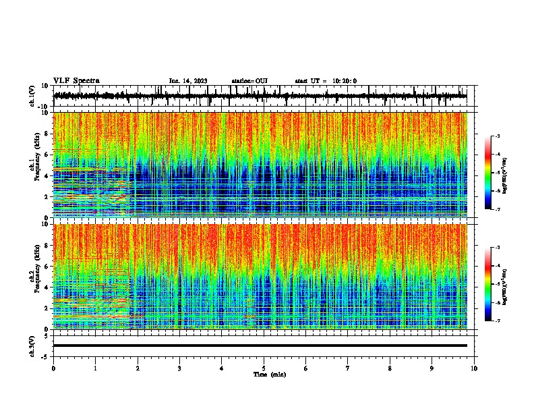534x413 pixels.
Task: Click the ch.1 spectrogram color bar
Action: click(488, 173)
